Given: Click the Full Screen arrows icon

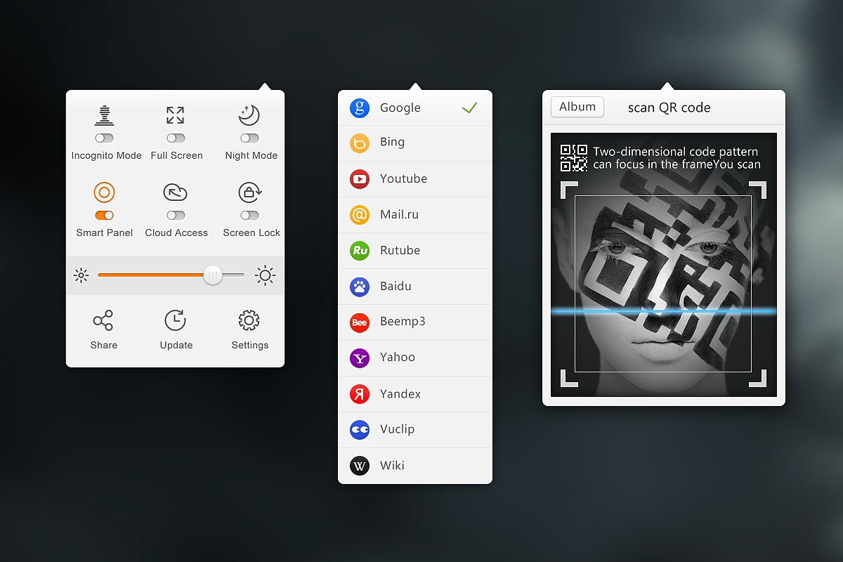Looking at the screenshot, I should tap(176, 115).
